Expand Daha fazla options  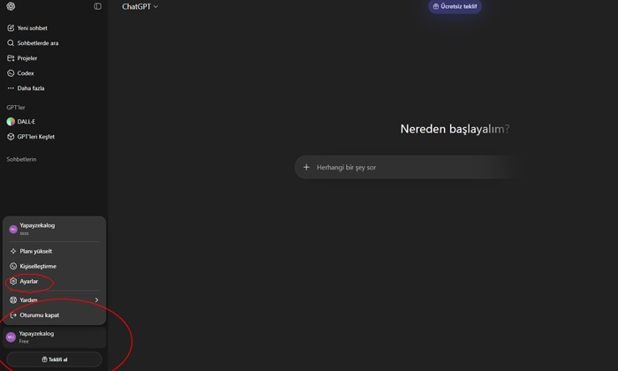click(30, 88)
